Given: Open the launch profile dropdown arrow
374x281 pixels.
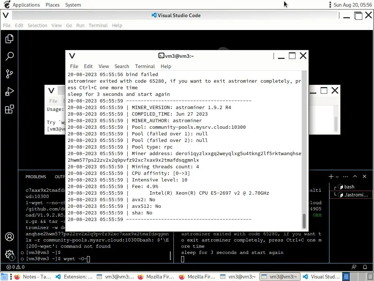Looking at the screenshot, I should (337, 177).
